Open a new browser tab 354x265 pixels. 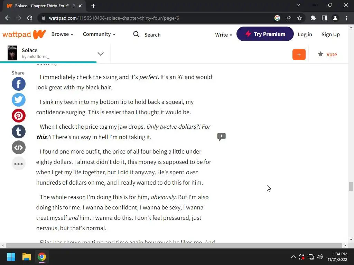93,6
